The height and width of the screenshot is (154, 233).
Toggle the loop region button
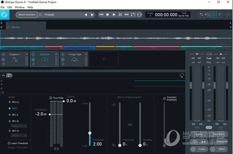click(133, 15)
